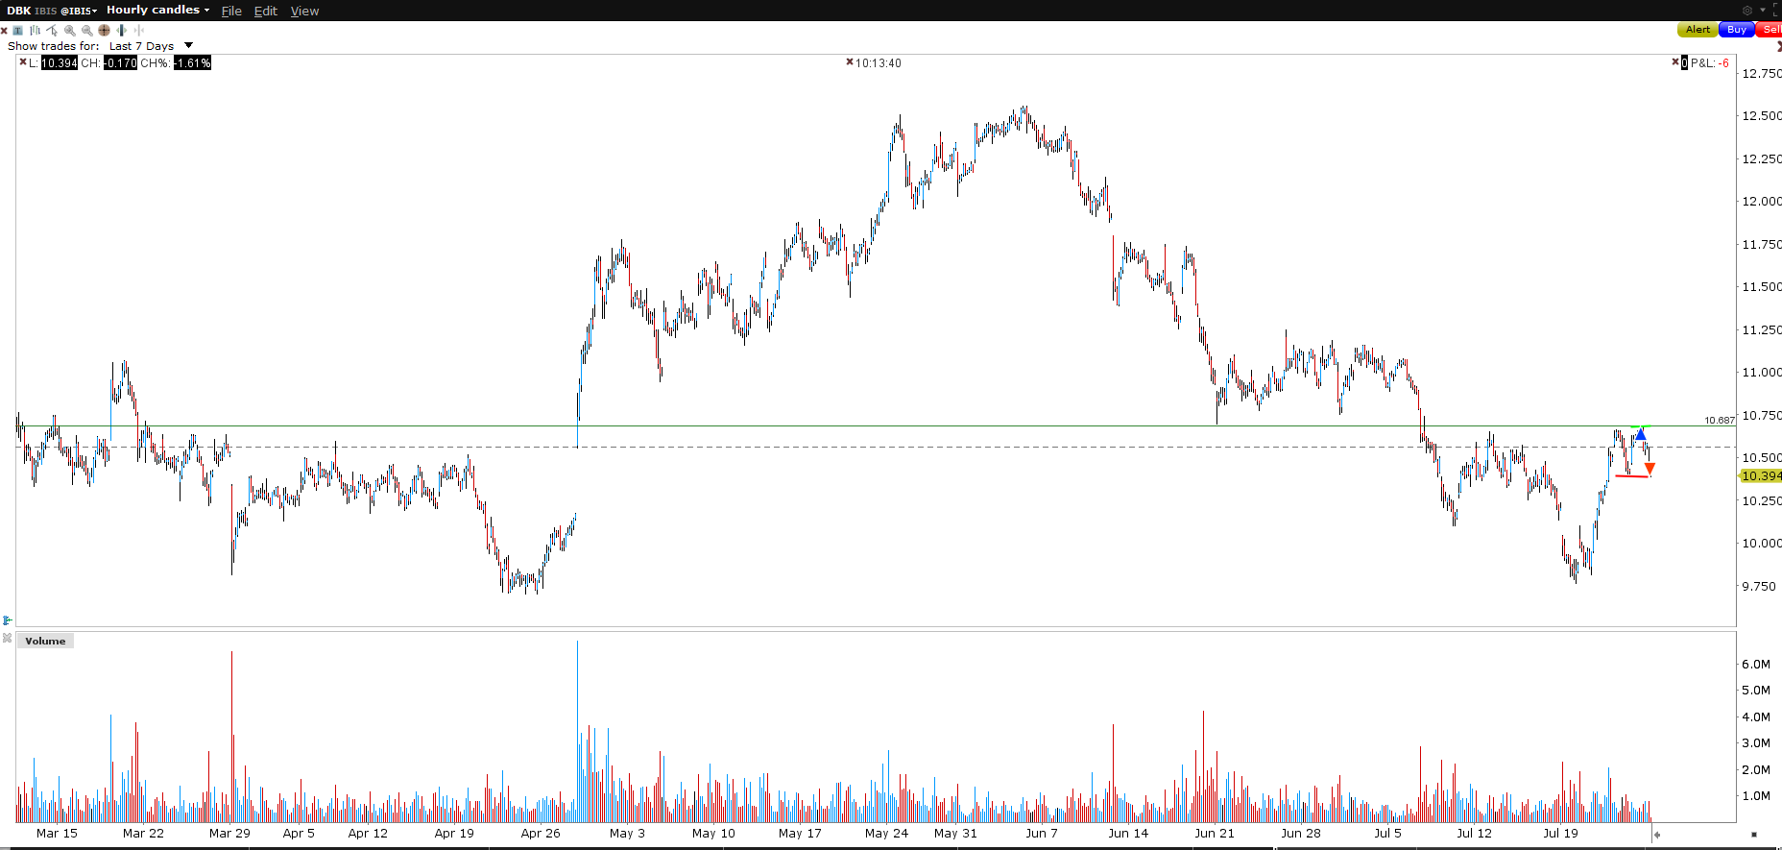Close the 10:13:40 time label
The width and height of the screenshot is (1782, 850).
click(850, 61)
